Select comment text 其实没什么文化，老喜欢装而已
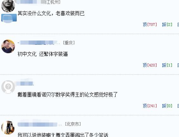This screenshot has height=137, width=179. pos(51,13)
